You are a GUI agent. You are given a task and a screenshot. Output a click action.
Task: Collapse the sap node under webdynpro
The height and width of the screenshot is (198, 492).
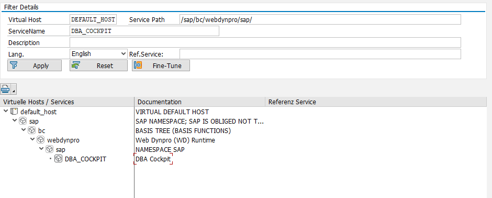coord(41,149)
